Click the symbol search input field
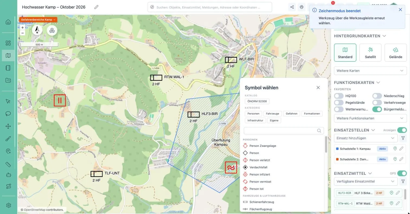 click(284, 131)
